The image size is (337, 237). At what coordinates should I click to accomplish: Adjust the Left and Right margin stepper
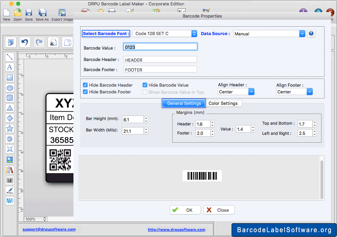pyautogui.click(x=314, y=133)
